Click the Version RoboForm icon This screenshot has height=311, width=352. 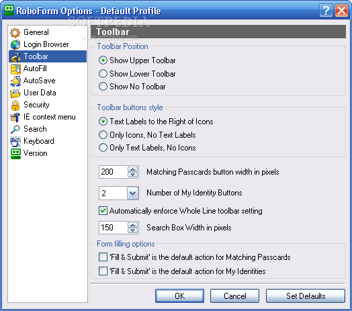15,154
